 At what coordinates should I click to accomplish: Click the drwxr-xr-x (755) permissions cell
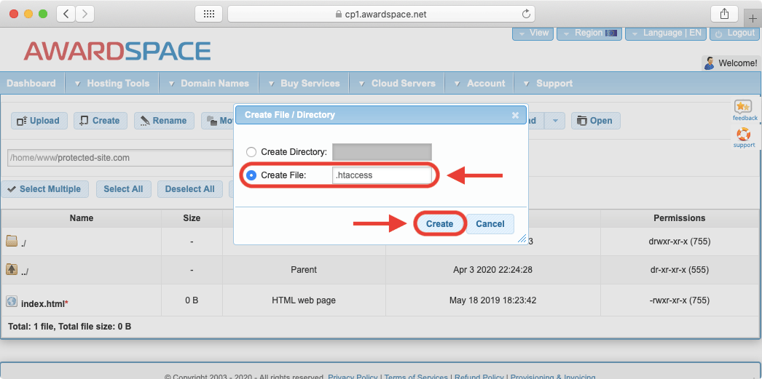click(x=680, y=242)
